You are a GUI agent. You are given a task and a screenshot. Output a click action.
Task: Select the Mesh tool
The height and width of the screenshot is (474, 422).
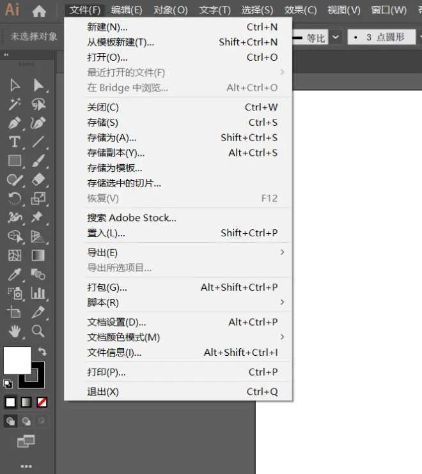15,256
